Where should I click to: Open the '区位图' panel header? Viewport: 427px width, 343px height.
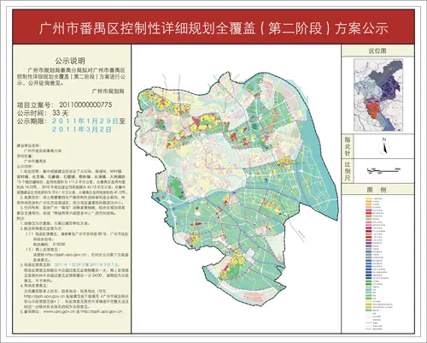point(377,50)
